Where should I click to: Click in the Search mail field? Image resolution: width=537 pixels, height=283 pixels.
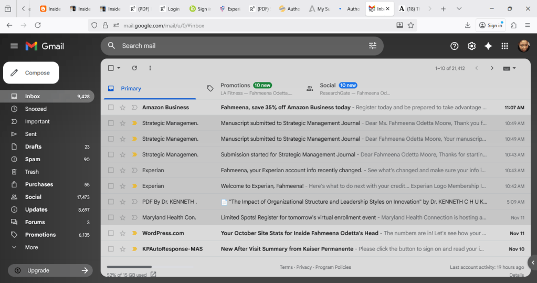[241, 46]
